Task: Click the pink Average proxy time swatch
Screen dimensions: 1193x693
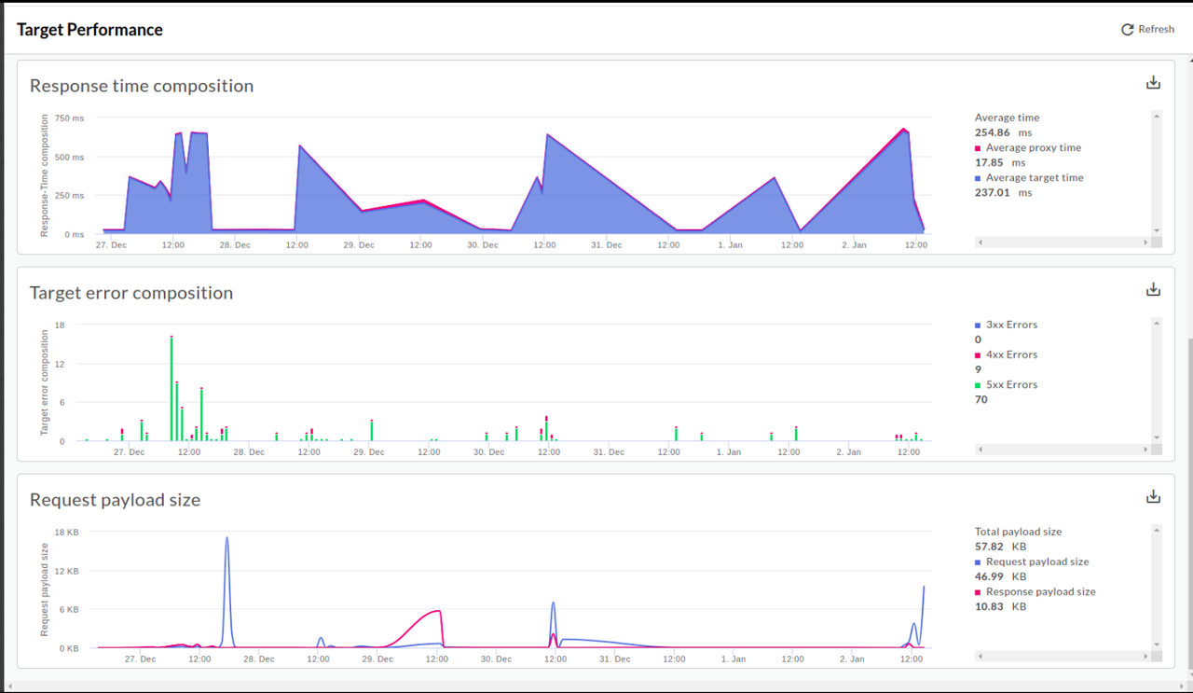Action: 978,148
